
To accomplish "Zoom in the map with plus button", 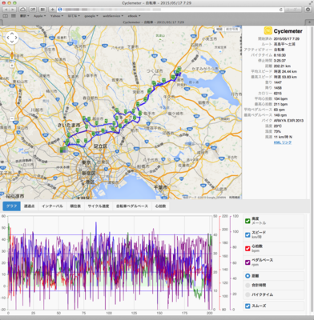I will point(12,65).
